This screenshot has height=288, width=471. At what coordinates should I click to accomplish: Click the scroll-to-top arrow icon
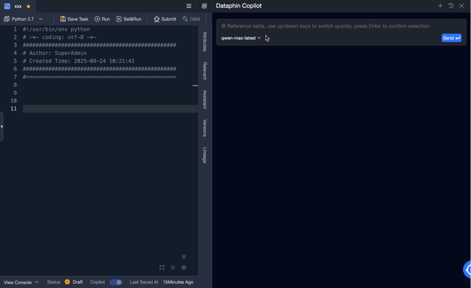pos(184,258)
